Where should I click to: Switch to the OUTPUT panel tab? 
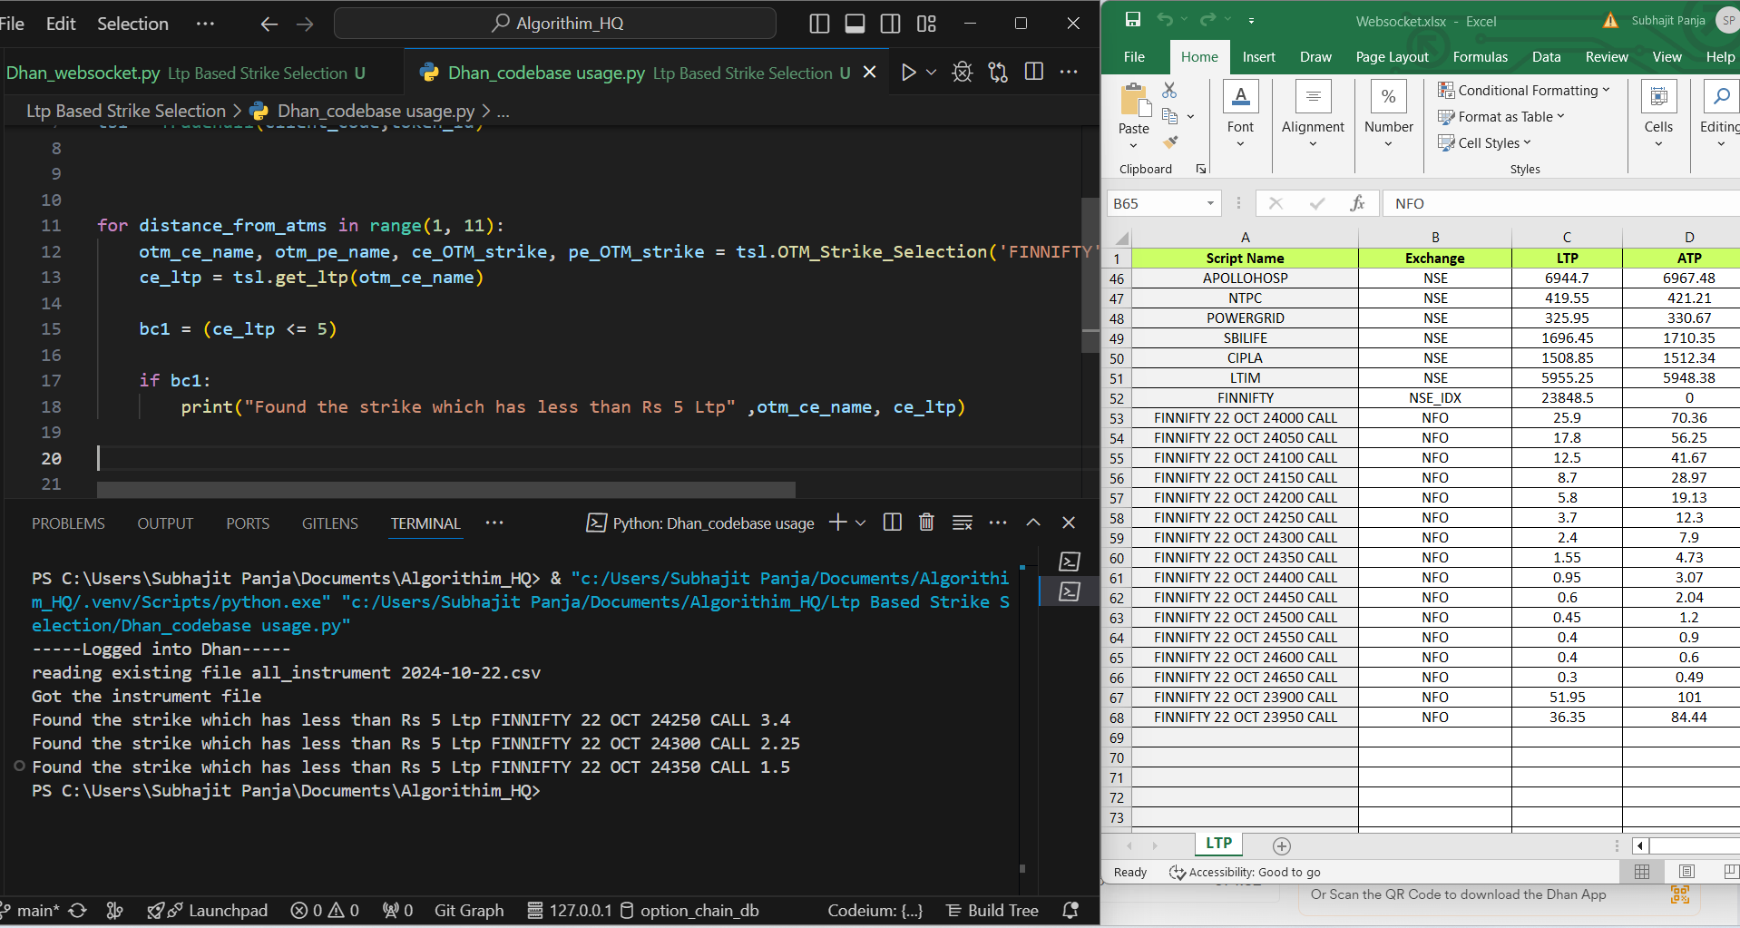(165, 523)
